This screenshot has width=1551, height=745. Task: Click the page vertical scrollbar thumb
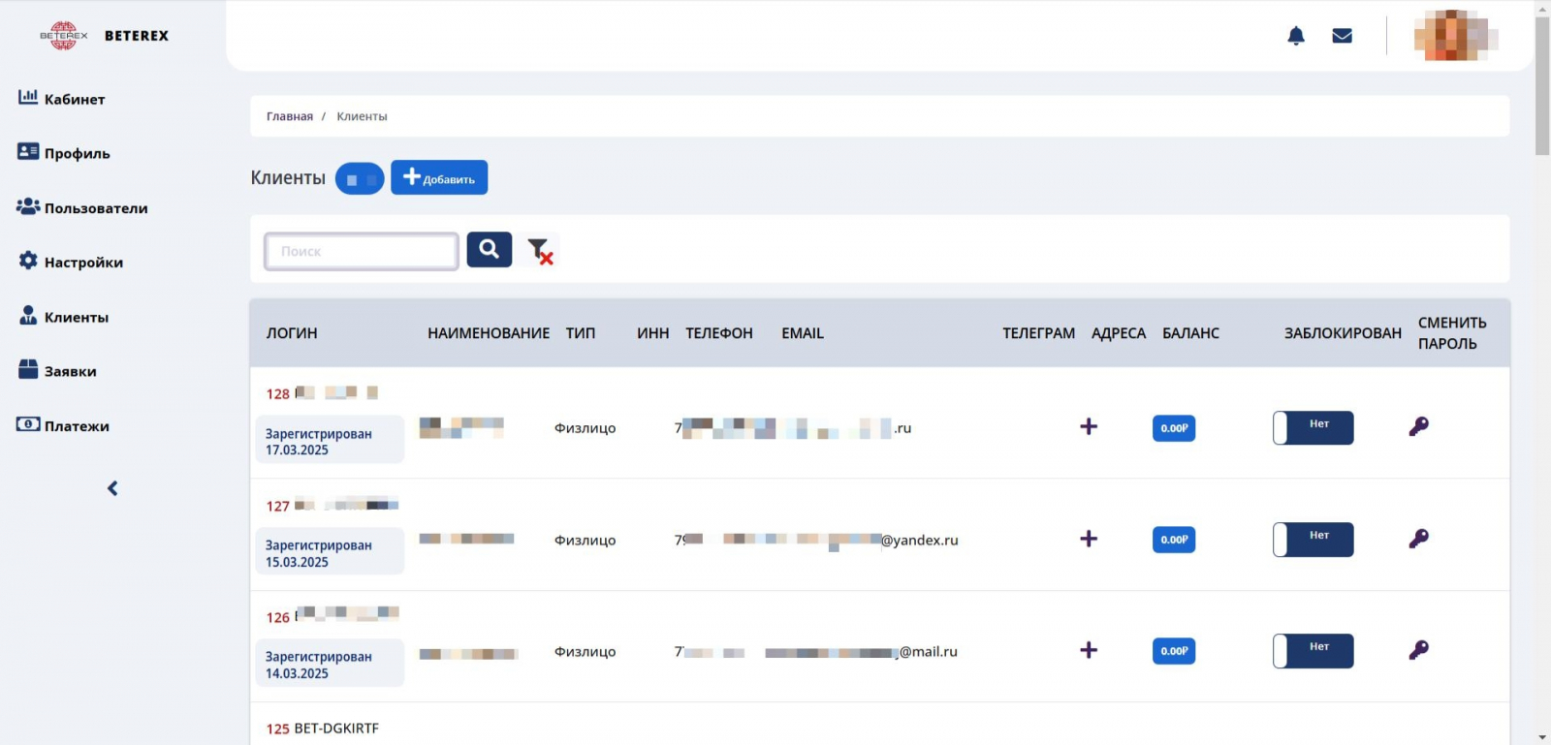pyautogui.click(x=1542, y=85)
